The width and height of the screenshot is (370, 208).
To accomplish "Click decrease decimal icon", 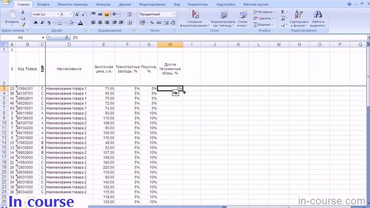I will pos(173,23).
